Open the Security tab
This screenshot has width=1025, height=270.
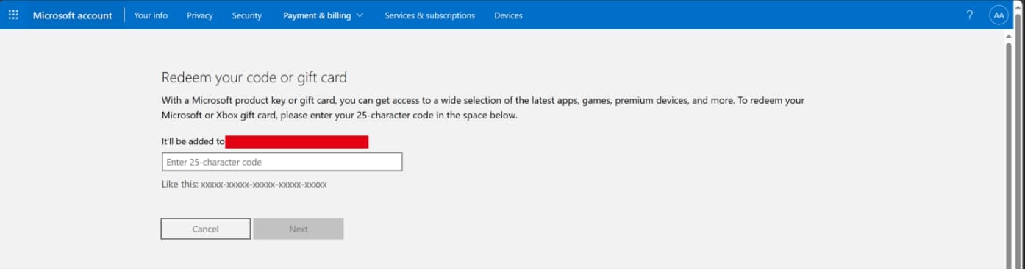click(247, 15)
